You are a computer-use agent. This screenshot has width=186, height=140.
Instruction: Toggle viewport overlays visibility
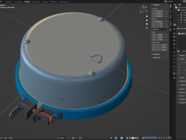click(122, 138)
